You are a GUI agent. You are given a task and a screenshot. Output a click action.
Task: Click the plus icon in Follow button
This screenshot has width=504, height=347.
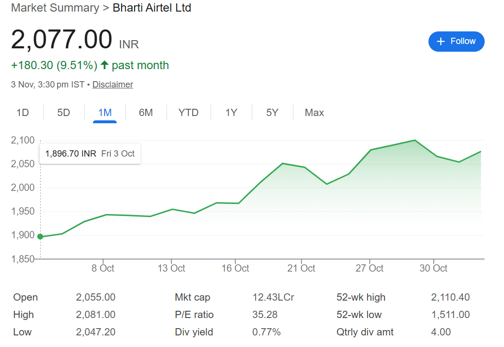click(x=441, y=42)
